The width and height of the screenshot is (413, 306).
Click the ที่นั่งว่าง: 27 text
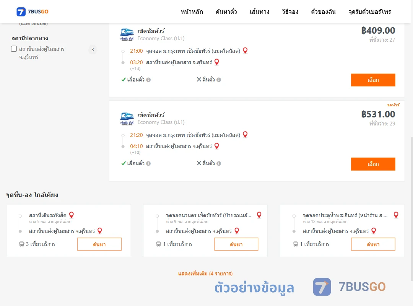click(x=382, y=40)
